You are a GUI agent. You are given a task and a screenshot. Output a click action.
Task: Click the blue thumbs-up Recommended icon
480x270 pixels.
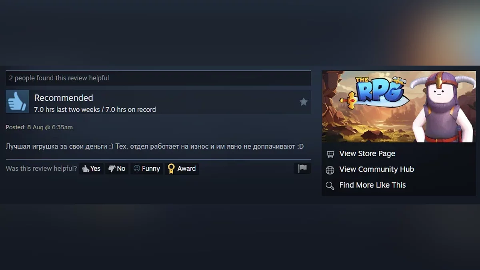[17, 101]
